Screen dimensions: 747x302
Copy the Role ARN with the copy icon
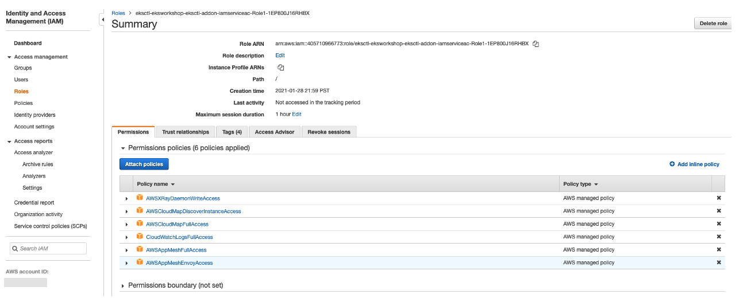pos(536,44)
